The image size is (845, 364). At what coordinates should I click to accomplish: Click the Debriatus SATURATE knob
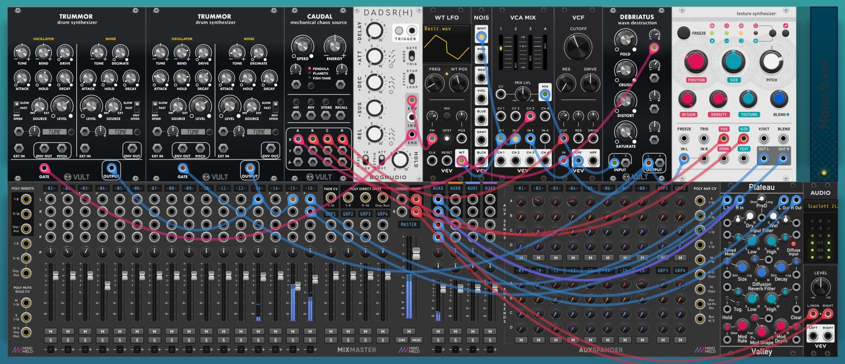pyautogui.click(x=625, y=132)
